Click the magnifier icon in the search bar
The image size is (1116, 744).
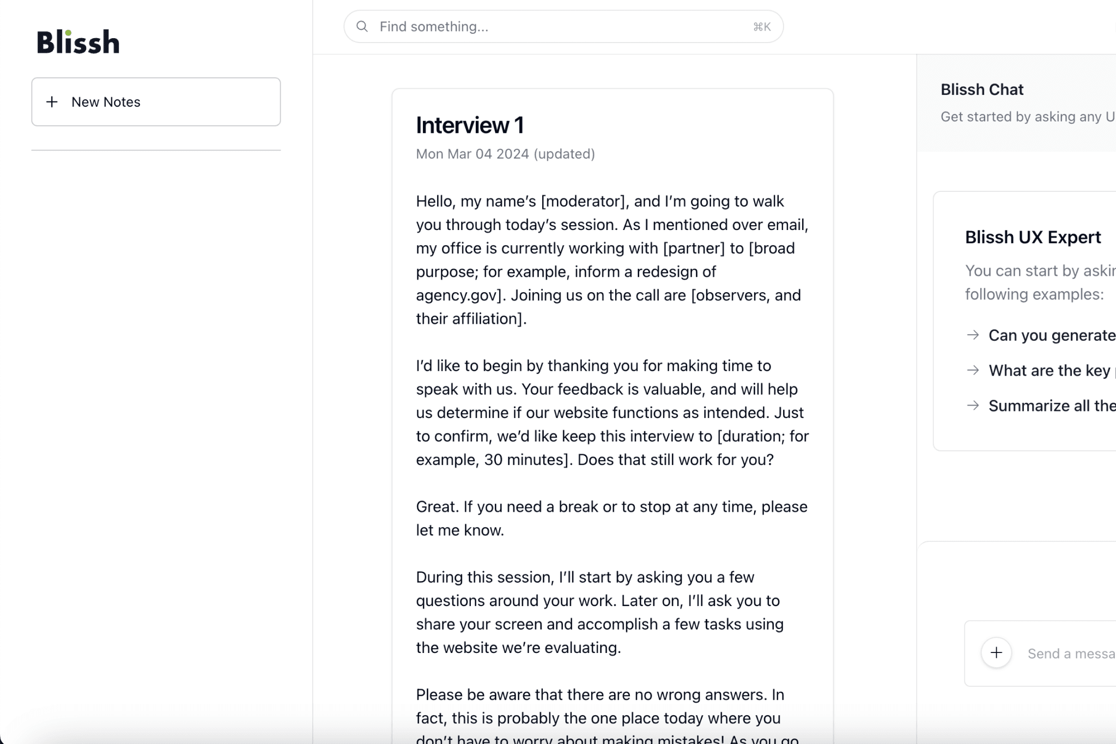(x=362, y=27)
